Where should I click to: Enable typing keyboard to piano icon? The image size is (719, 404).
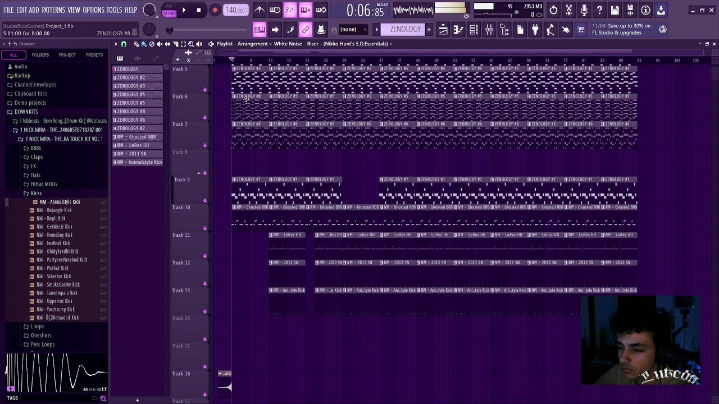[260, 29]
